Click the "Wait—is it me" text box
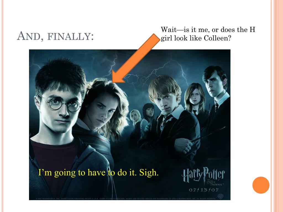283x212 pixels. [208, 34]
